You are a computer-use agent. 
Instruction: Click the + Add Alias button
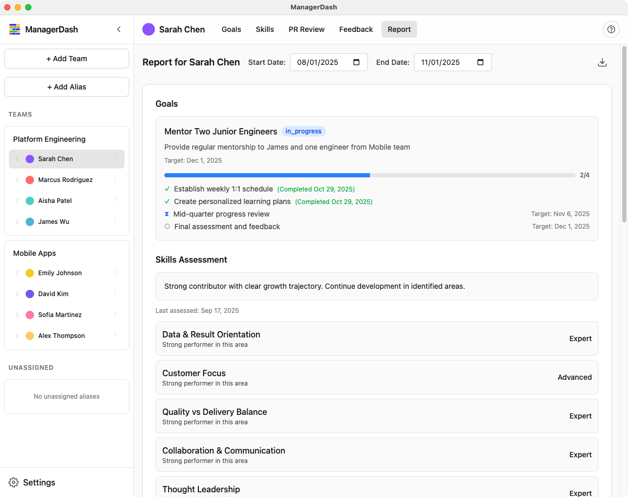point(66,87)
